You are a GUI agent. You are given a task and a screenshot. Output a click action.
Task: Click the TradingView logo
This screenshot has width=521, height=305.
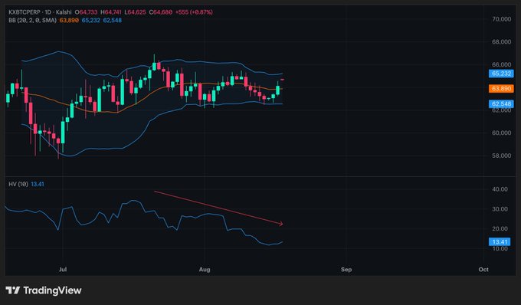pyautogui.click(x=44, y=290)
